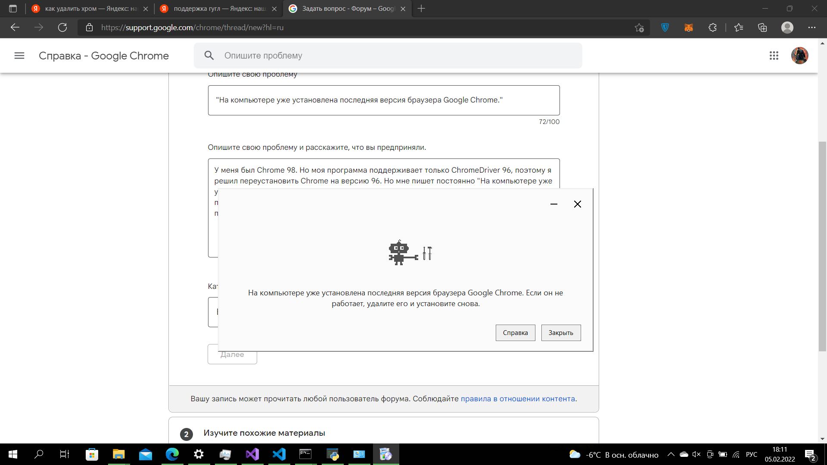The height and width of the screenshot is (465, 827).
Task: Click the problem title text field
Action: tap(384, 100)
